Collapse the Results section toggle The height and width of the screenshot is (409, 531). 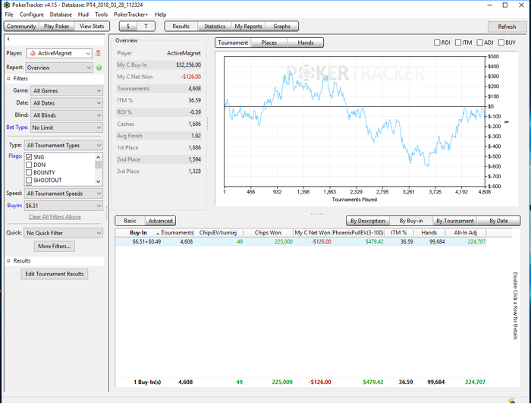point(8,260)
